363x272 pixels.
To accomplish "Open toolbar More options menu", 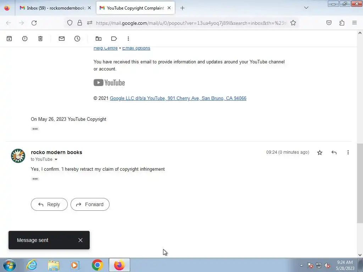I will click(x=128, y=39).
